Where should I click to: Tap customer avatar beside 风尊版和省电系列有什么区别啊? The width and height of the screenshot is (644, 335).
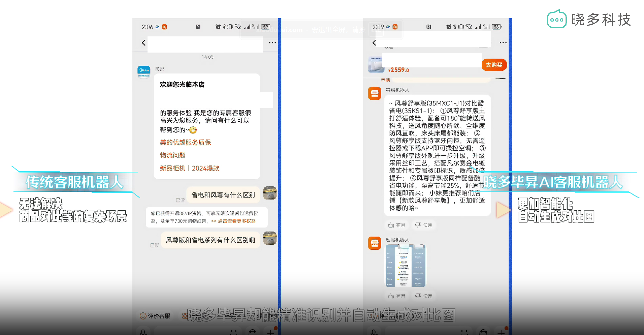pos(270,238)
